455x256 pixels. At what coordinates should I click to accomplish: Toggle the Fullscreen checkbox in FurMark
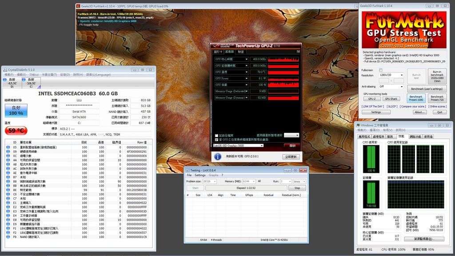[x=381, y=70]
